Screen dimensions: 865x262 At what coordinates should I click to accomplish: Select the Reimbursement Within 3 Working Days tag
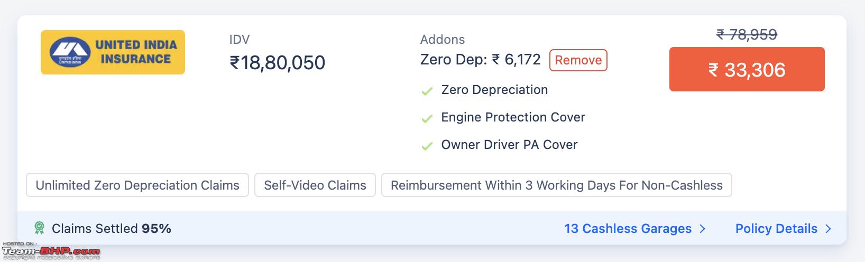pos(557,185)
